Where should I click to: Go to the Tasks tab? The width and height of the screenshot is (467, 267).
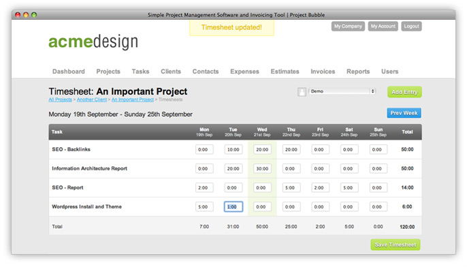[140, 72]
